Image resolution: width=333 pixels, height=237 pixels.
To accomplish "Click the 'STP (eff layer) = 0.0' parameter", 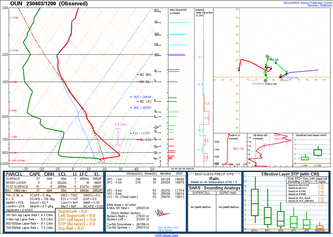I will click(77, 220).
